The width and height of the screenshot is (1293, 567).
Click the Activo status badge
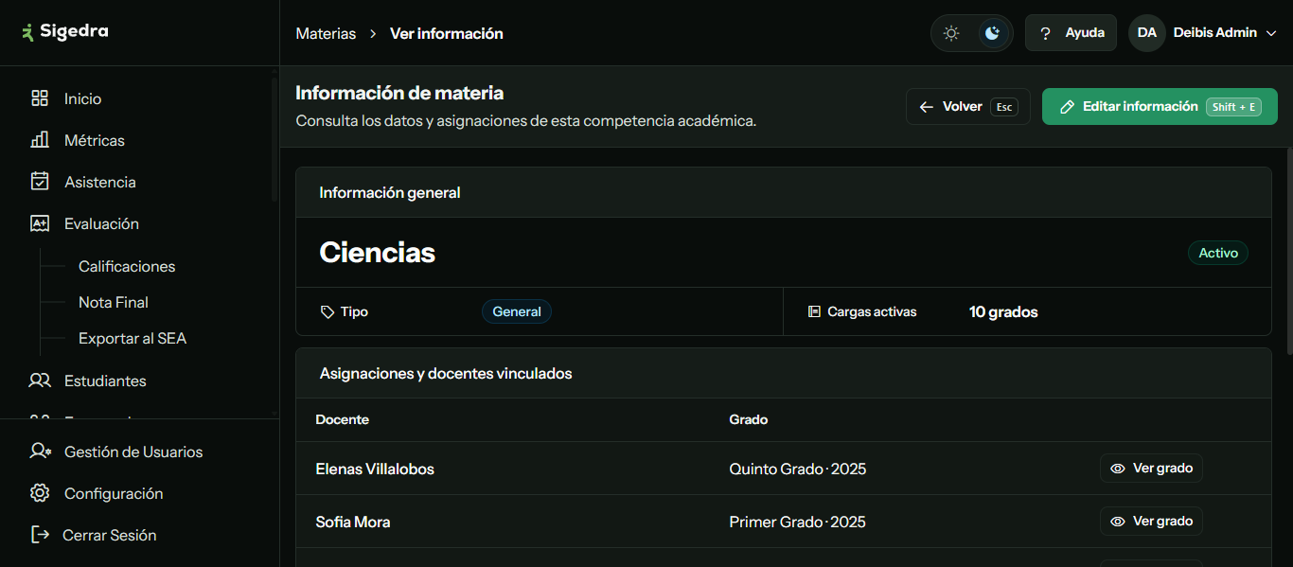(1218, 253)
